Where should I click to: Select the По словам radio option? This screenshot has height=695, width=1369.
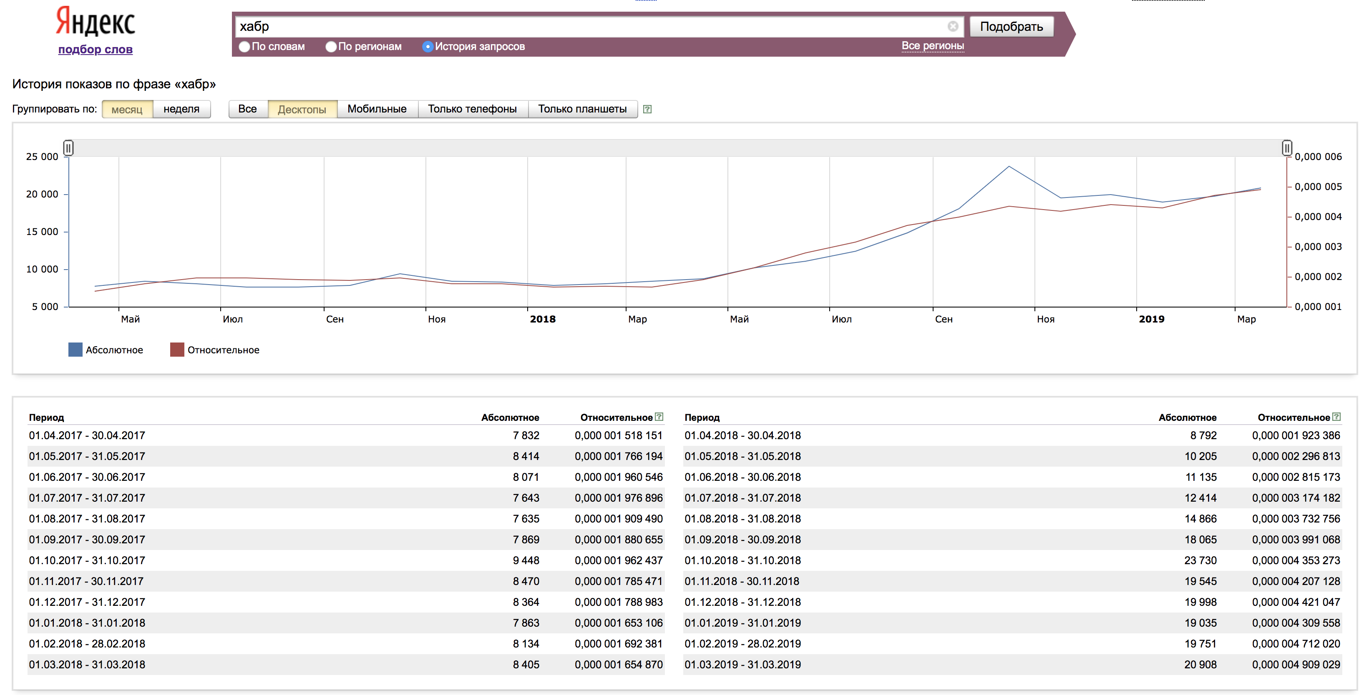click(x=244, y=47)
